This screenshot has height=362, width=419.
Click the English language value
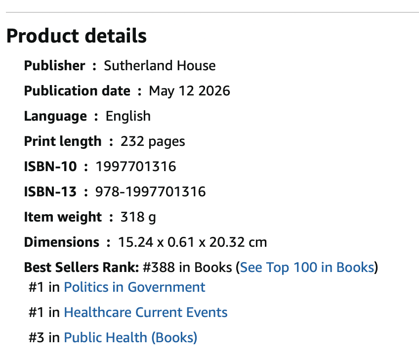click(128, 116)
